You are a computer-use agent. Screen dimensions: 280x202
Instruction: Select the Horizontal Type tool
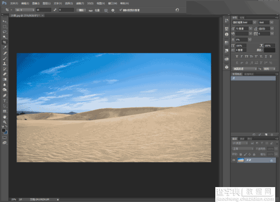(x=4, y=101)
